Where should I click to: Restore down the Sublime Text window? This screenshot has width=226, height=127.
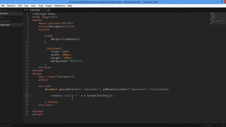[x=221, y=2]
